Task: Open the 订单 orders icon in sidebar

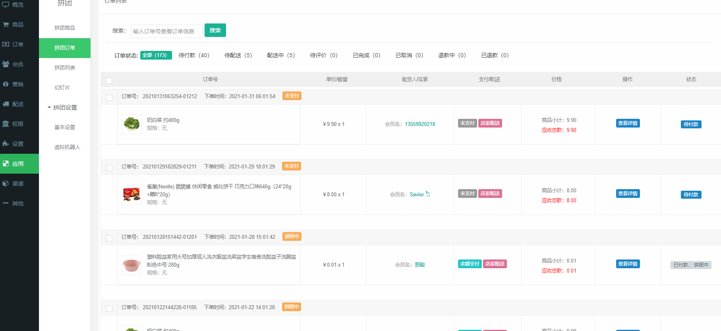Action: [6, 44]
